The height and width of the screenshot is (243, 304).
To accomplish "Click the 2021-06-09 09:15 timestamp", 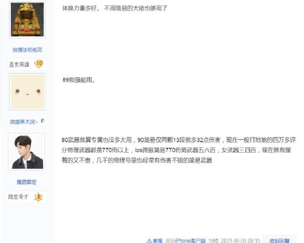I will pyautogui.click(x=240, y=241).
